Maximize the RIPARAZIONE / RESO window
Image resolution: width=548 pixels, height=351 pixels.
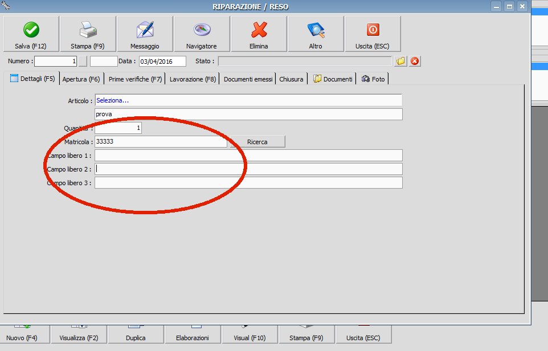coord(510,6)
